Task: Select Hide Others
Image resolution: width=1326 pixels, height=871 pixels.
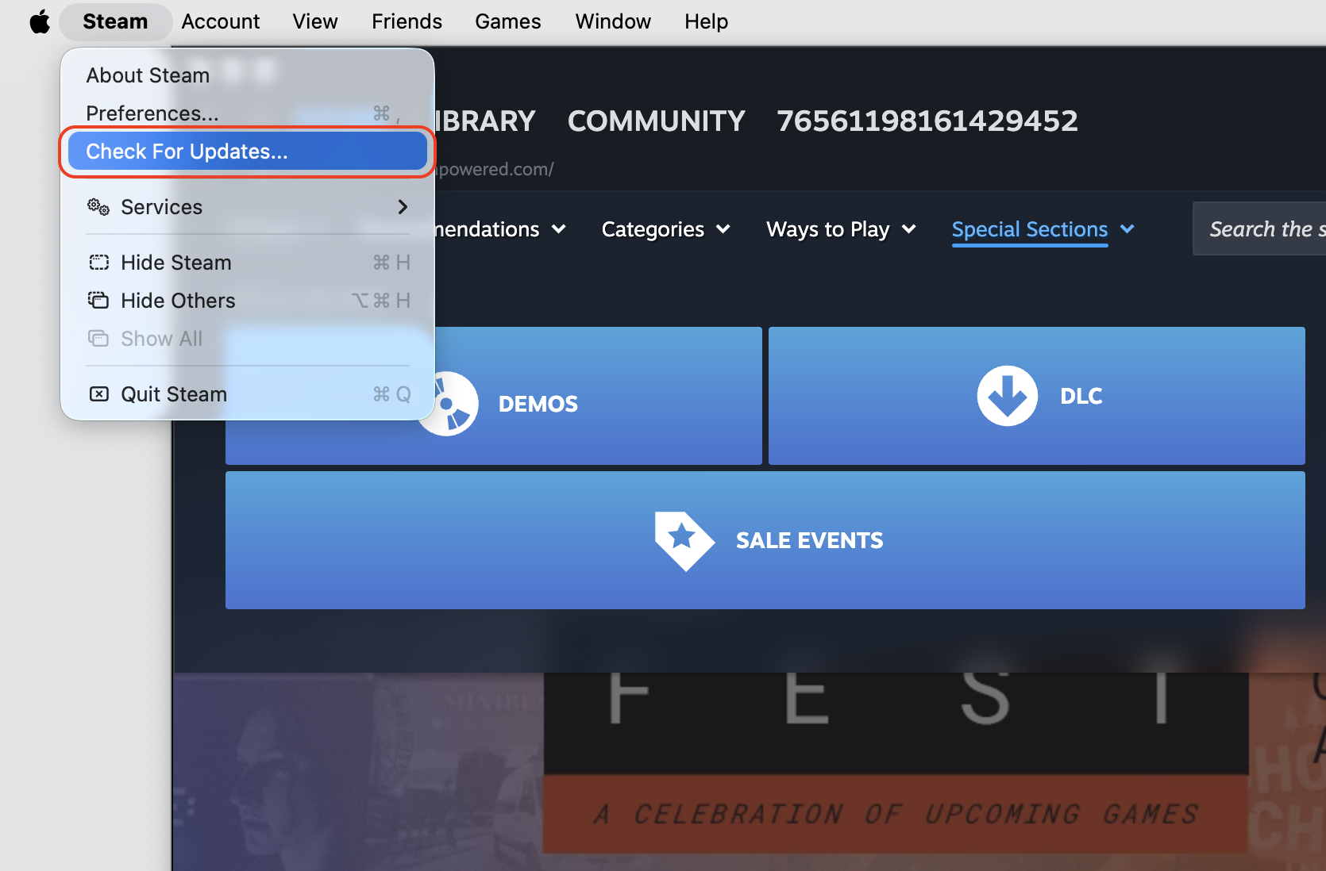Action: (248, 301)
